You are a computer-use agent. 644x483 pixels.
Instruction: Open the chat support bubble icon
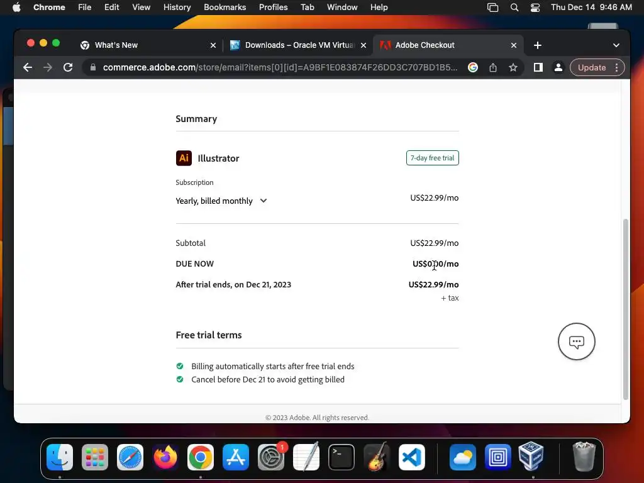click(x=576, y=341)
